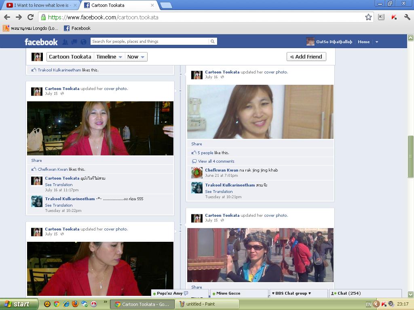Open Chrome wrench settings menu
The height and width of the screenshot is (310, 414).
pos(407,17)
